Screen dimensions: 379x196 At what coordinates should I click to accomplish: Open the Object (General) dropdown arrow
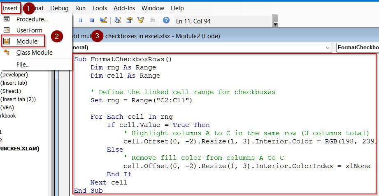(328, 48)
